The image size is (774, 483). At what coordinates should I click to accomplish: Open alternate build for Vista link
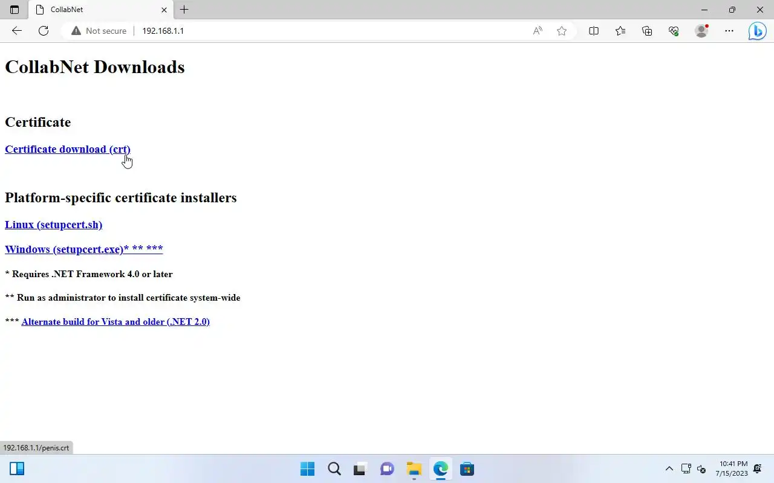click(x=115, y=322)
